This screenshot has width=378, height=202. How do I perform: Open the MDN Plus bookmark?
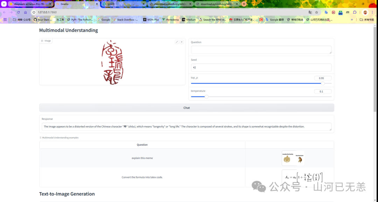[x=151, y=20]
